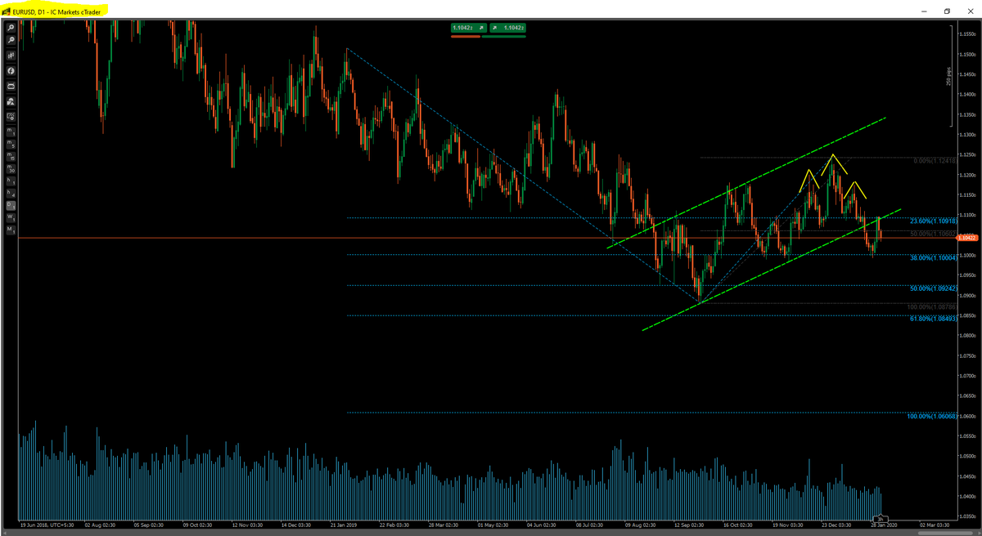This screenshot has height=536, width=982.
Task: Open the indicators function icon
Action: point(11,71)
